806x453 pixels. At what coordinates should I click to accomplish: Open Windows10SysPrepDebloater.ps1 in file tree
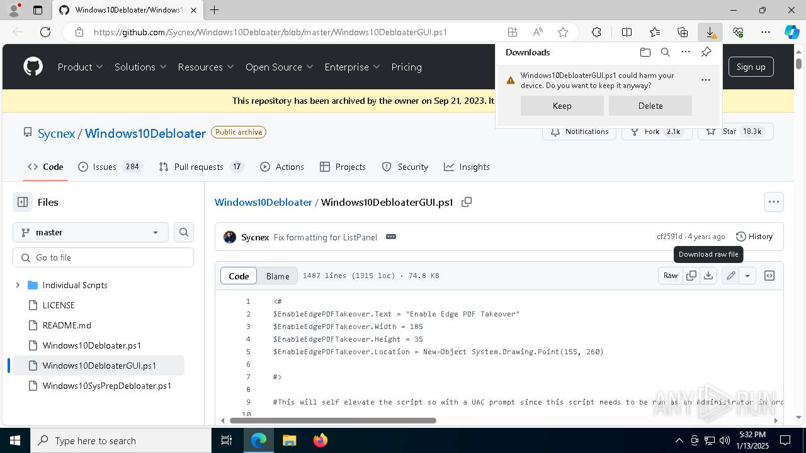pyautogui.click(x=107, y=386)
